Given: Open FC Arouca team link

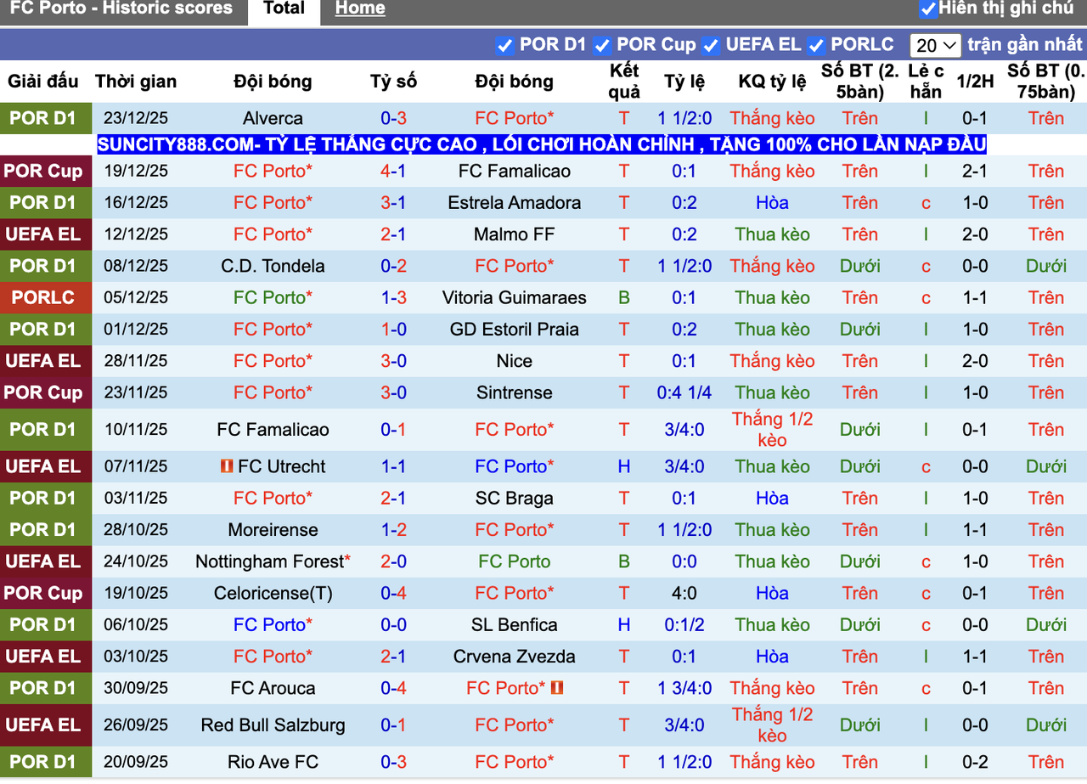Looking at the screenshot, I should click(273, 688).
